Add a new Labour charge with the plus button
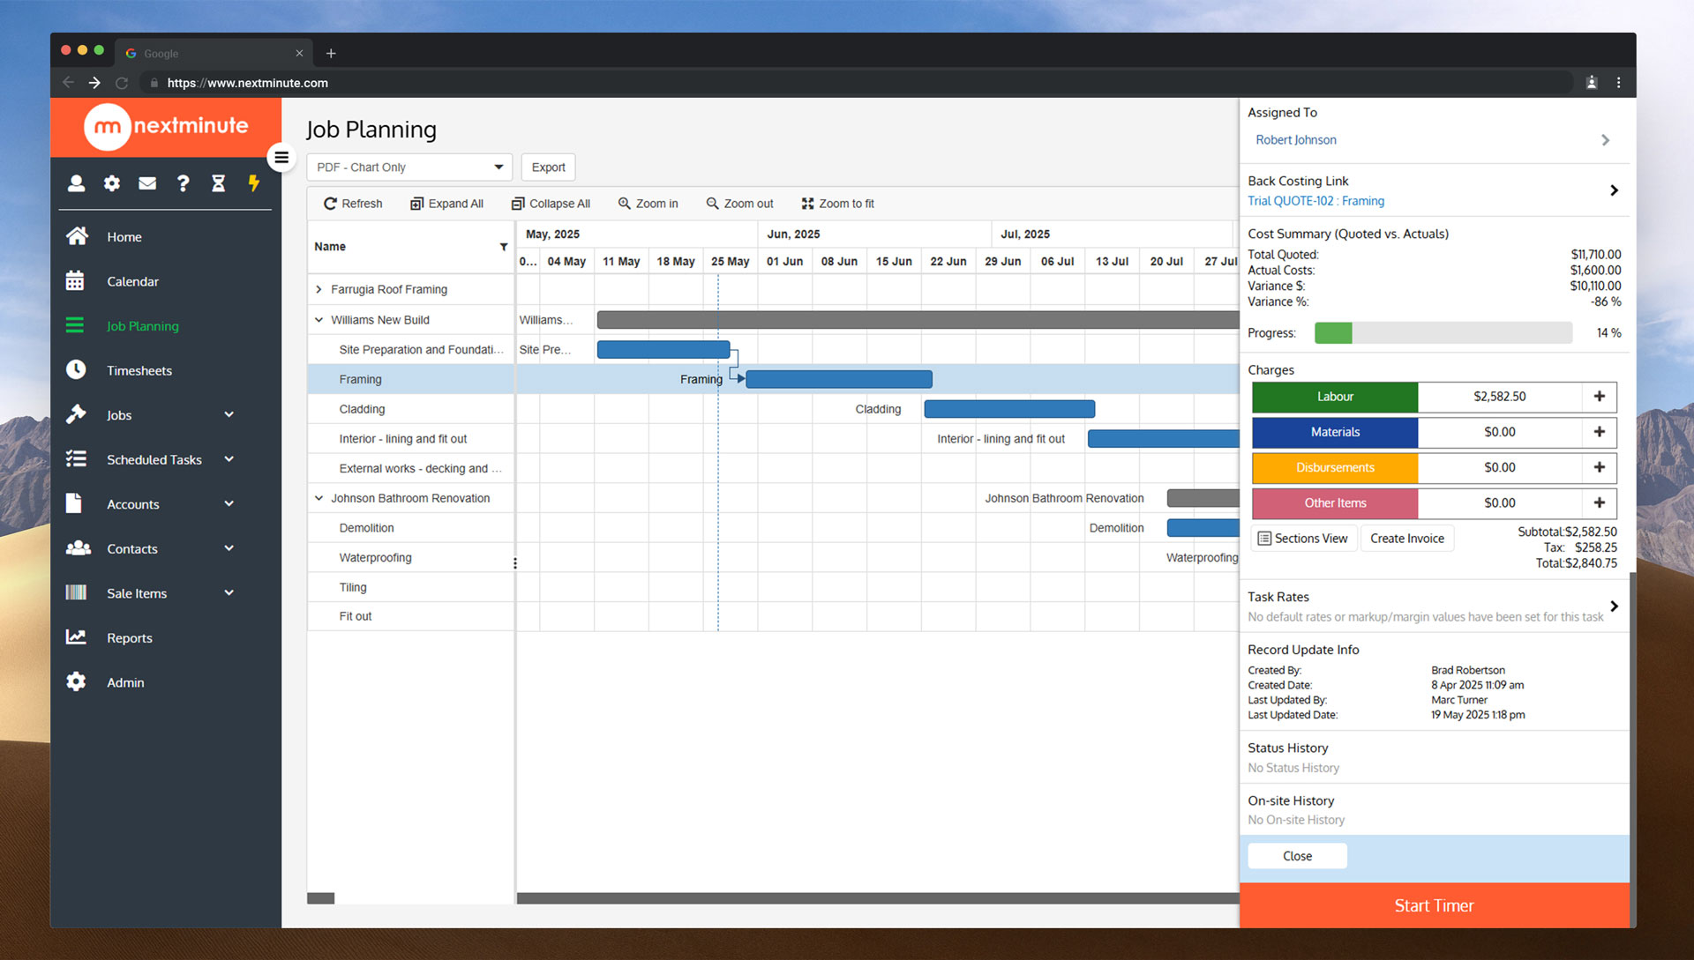 [1599, 397]
